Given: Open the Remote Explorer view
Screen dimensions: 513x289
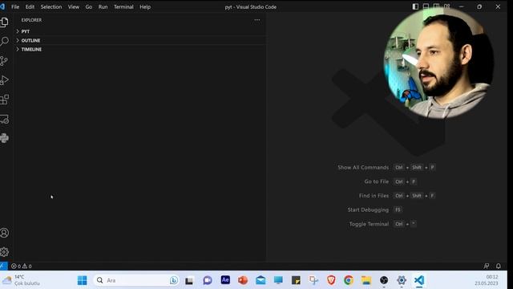Looking at the screenshot, I should 4,119.
